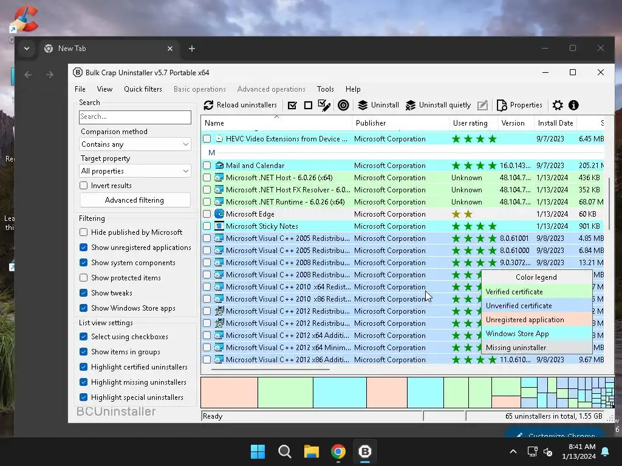The image size is (622, 466).
Task: Click Unregistered application legend swatch
Action: pyautogui.click(x=536, y=319)
